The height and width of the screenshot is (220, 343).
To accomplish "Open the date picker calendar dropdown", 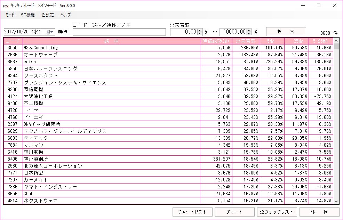I will pyautogui.click(x=50, y=32).
